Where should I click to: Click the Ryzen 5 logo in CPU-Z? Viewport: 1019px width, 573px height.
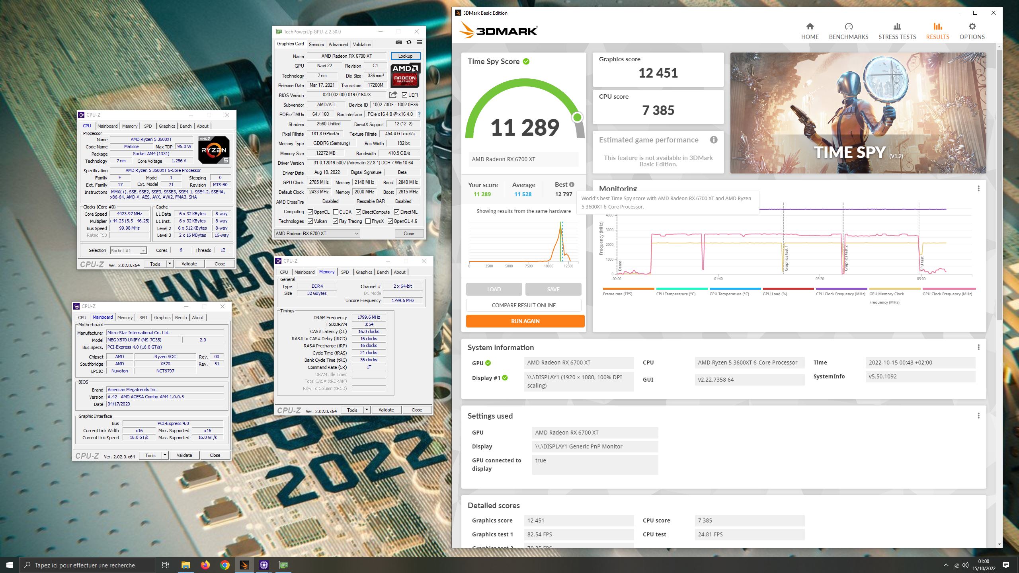214,150
